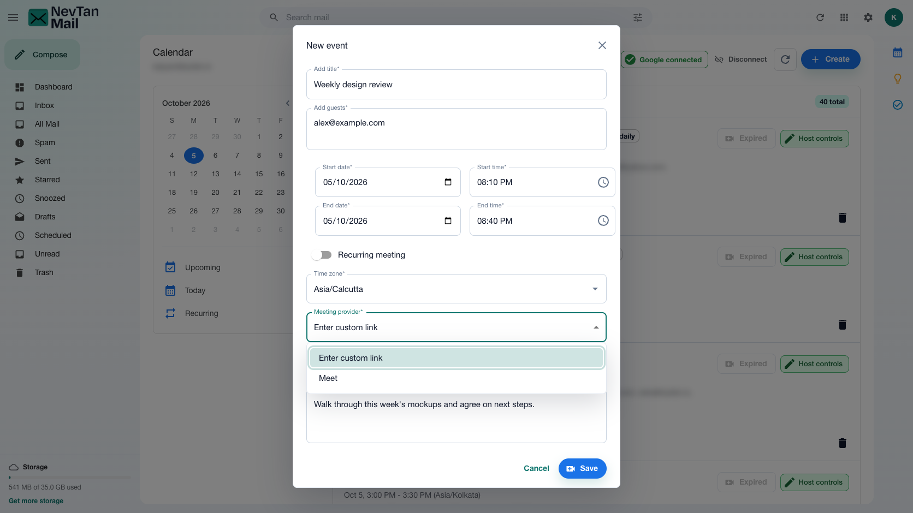The height and width of the screenshot is (513, 913).
Task: Show the Recurring events filter
Action: pos(201,313)
